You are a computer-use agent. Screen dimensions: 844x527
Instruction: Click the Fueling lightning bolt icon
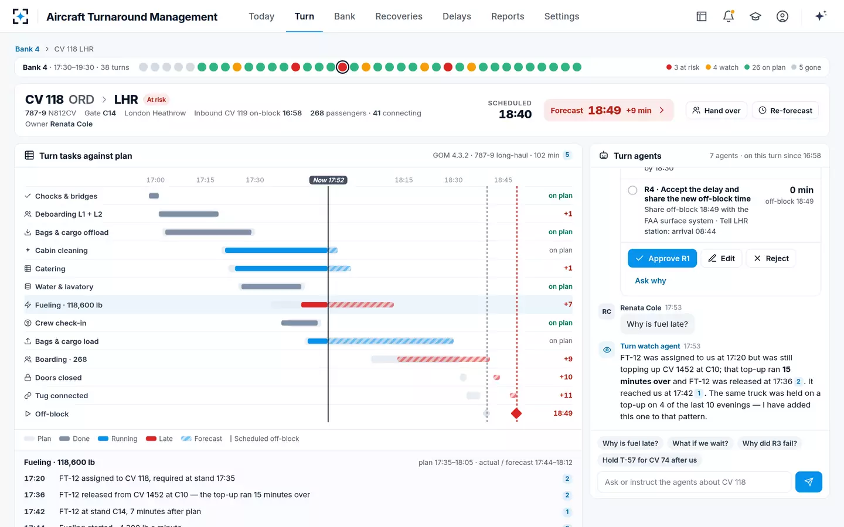(x=28, y=305)
